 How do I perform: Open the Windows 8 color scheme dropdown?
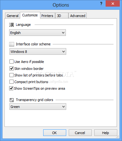point(38,52)
